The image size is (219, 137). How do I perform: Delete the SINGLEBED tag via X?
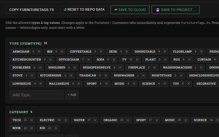[75, 67]
